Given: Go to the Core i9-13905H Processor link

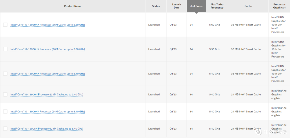Looking at the screenshot, I should 47,129.
